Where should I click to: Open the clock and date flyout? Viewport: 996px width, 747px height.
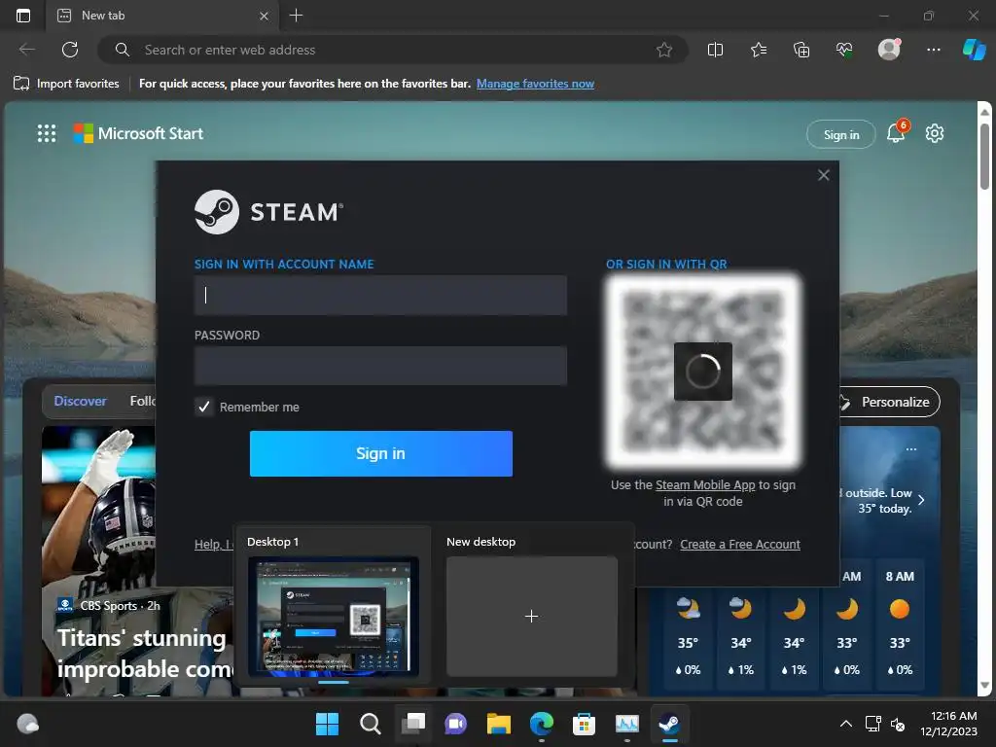(949, 724)
